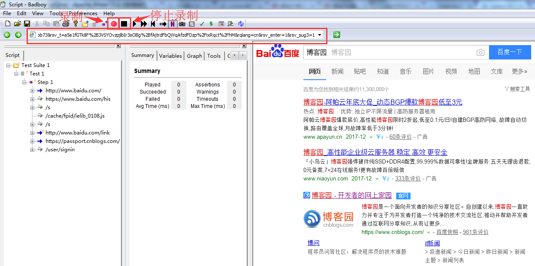Viewport: 535px width, 266px height.
Task: Click the 百度一下 search button
Action: (x=510, y=52)
